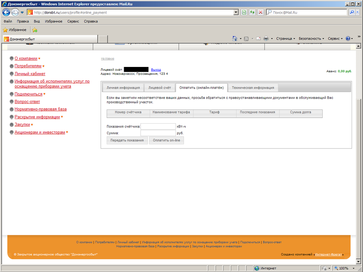Screen dimensions: 363x272
Task: Show more command bar items via chevron
Action: click(359, 36)
